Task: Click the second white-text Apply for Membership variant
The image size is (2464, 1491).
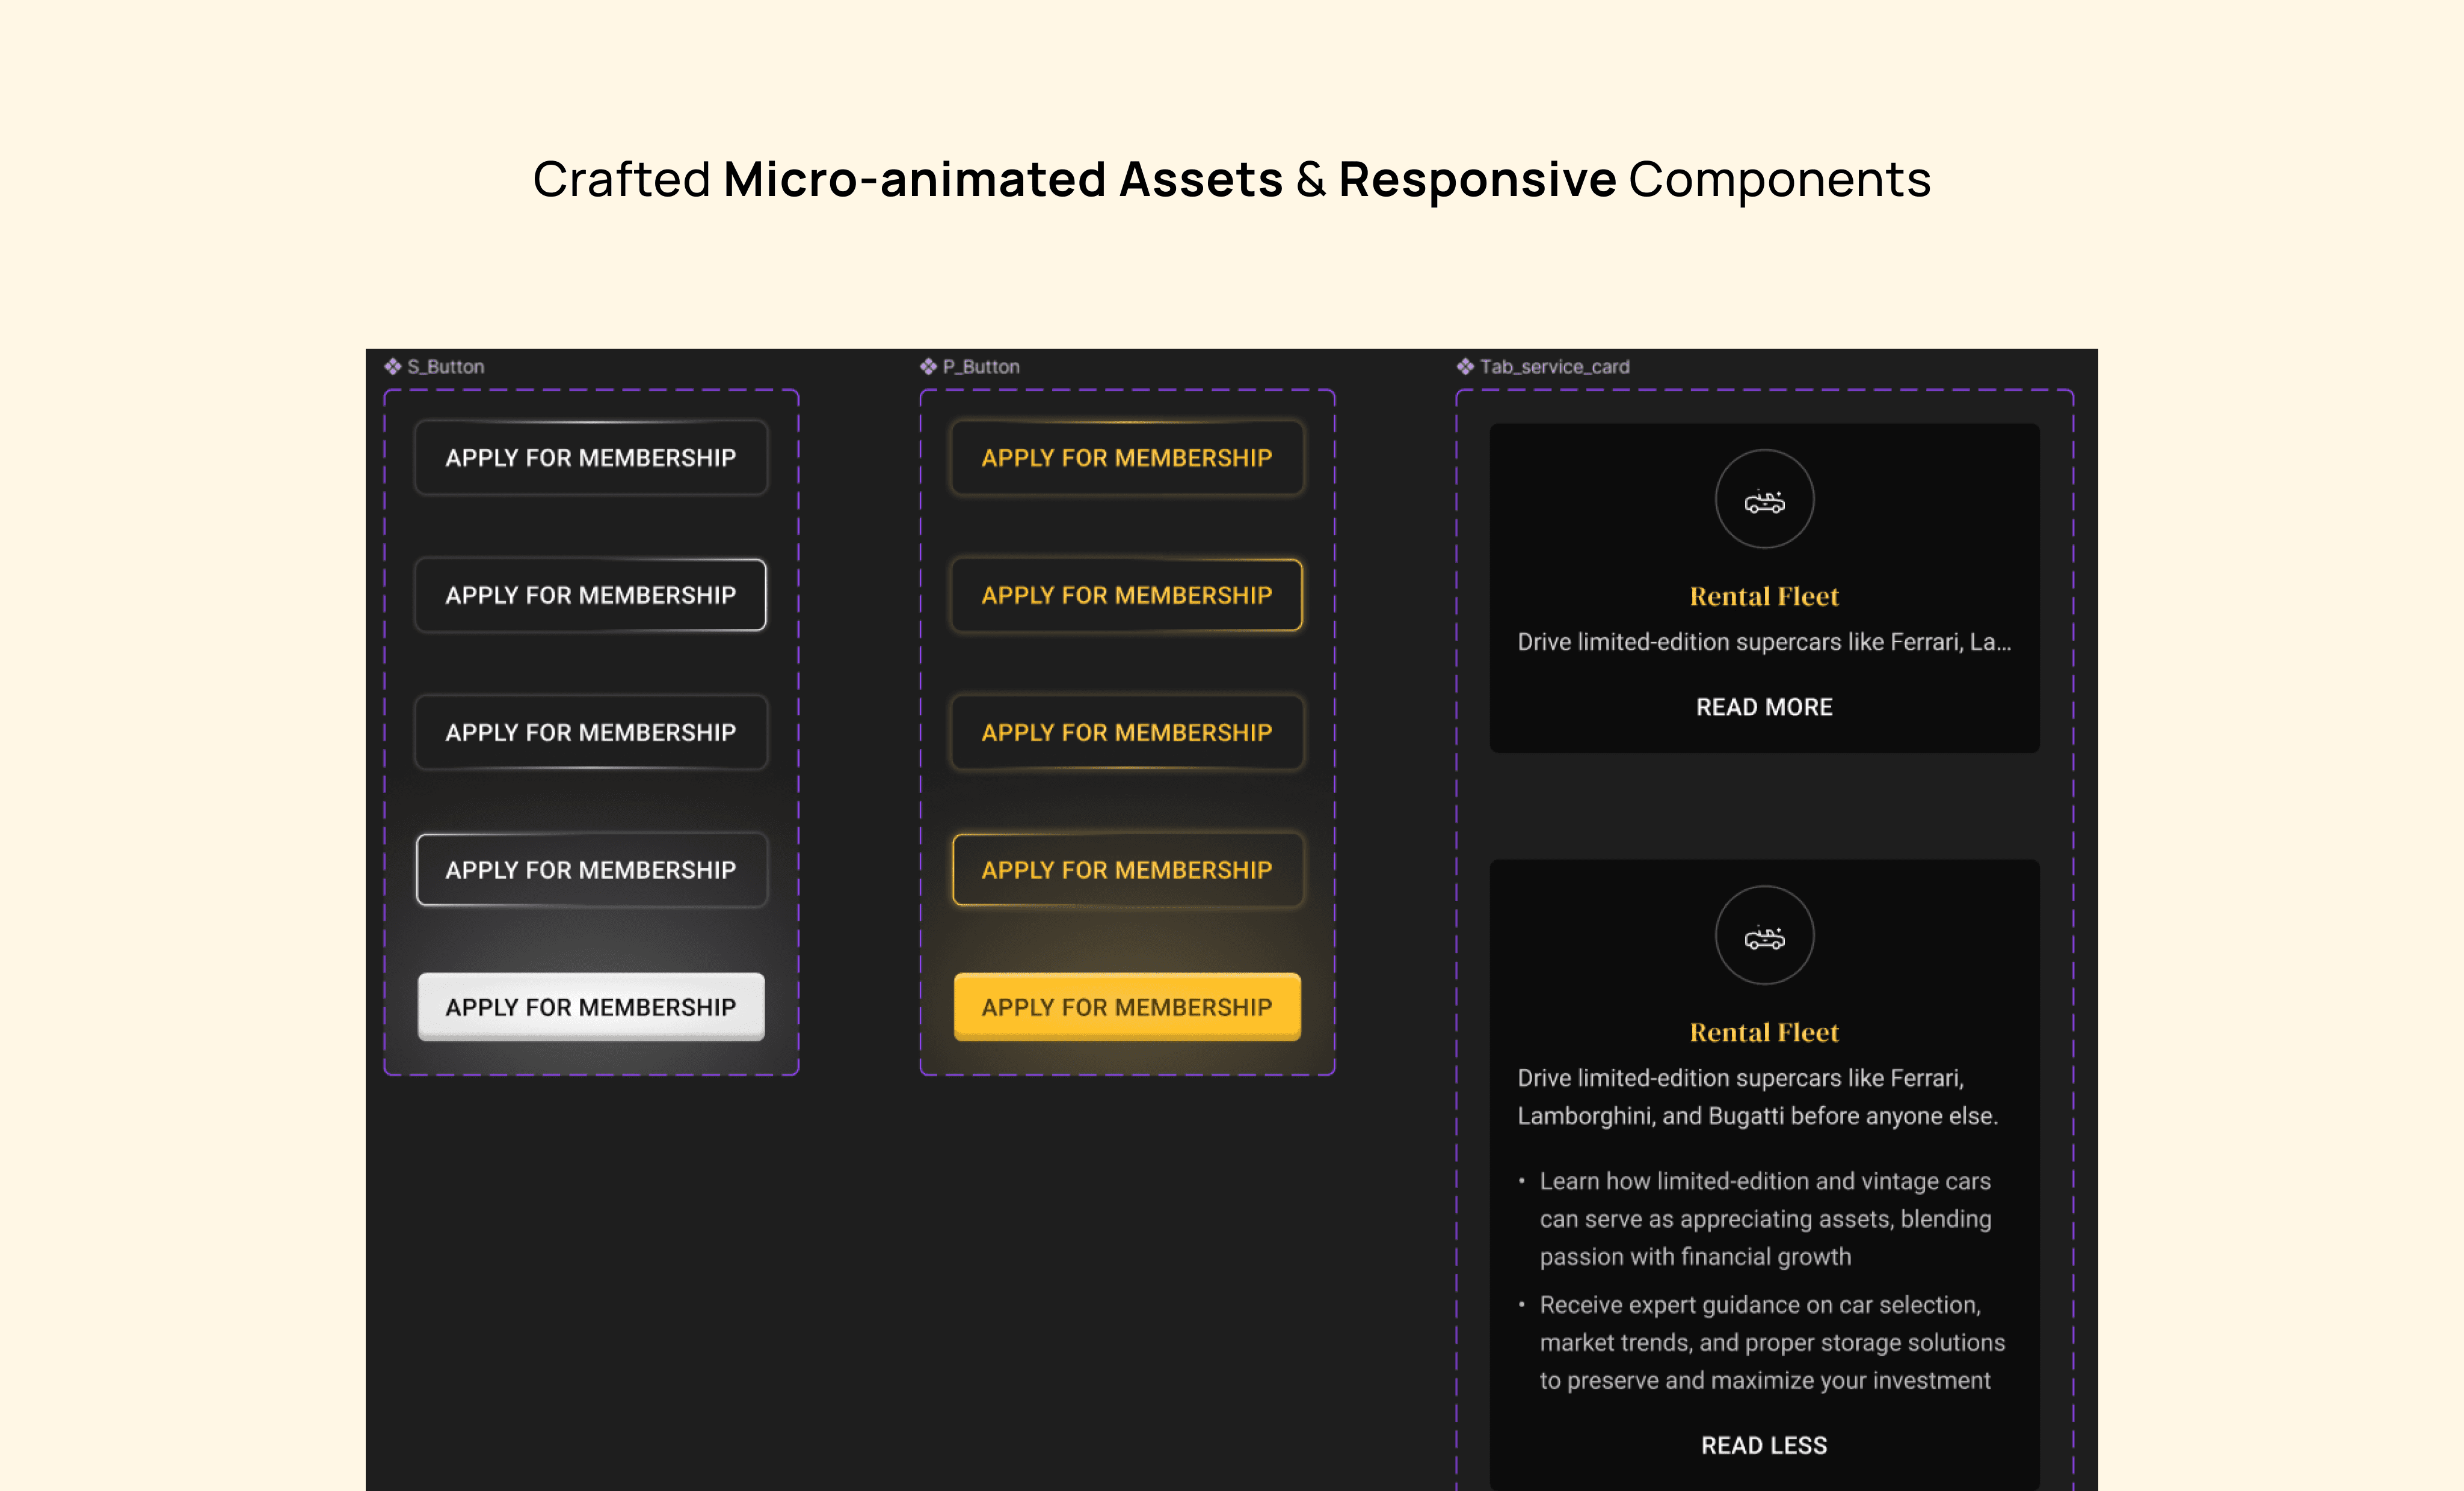Action: pyautogui.click(x=591, y=596)
